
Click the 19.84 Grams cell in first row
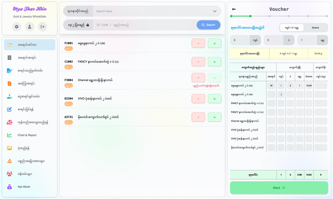(x=309, y=85)
